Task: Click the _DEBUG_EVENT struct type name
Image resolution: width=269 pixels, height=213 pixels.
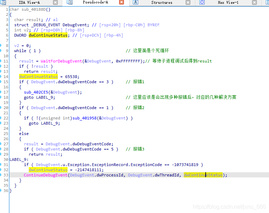Action: click(x=46, y=25)
